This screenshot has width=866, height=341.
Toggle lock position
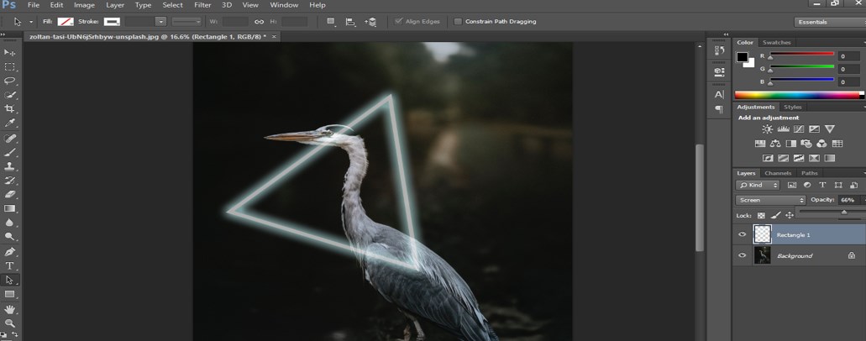790,215
